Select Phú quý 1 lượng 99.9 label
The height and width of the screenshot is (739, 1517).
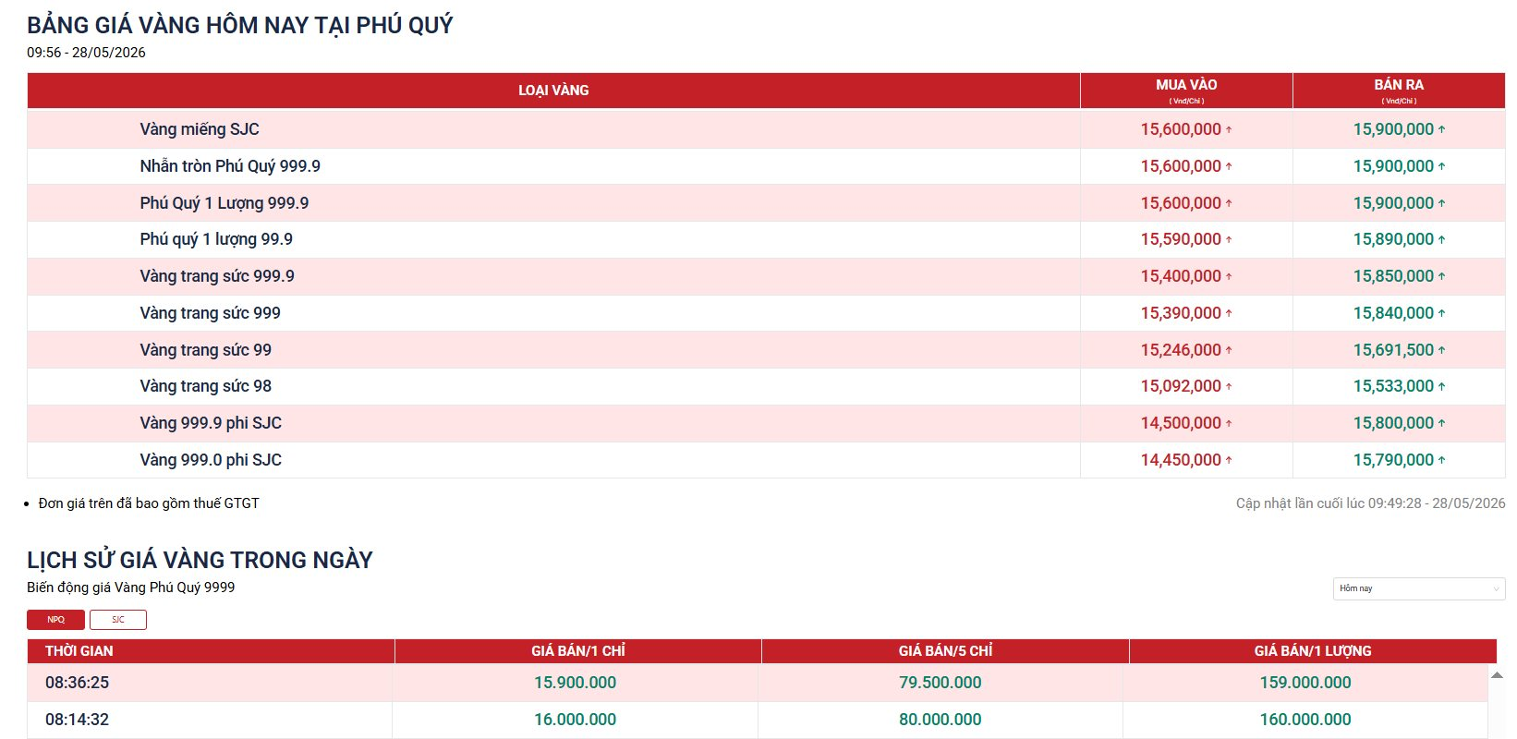(216, 239)
